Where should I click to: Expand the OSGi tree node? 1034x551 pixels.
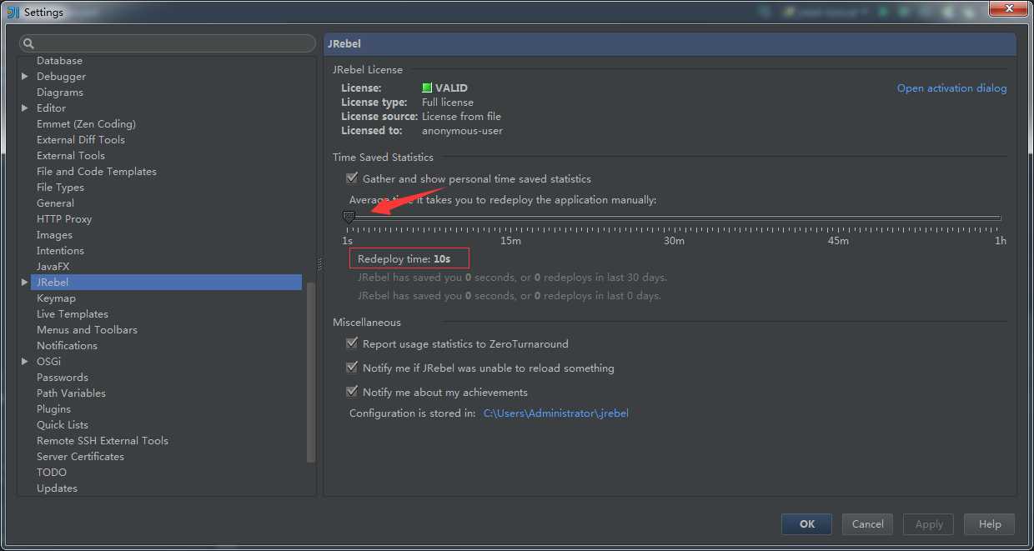tap(25, 361)
